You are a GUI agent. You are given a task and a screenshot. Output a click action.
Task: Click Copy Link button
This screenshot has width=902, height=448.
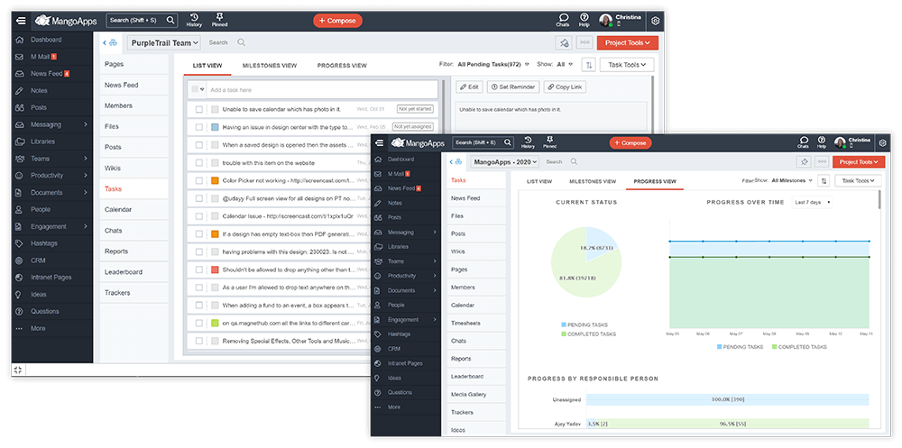pyautogui.click(x=565, y=87)
